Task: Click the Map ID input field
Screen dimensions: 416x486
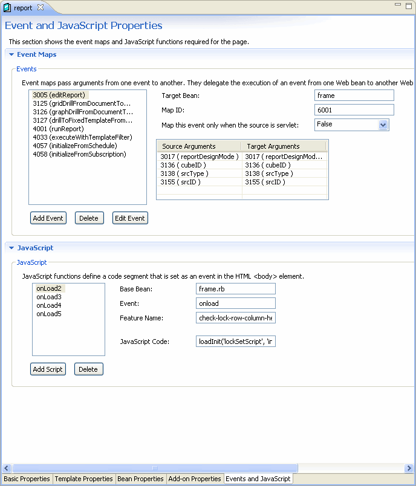Action: (354, 110)
